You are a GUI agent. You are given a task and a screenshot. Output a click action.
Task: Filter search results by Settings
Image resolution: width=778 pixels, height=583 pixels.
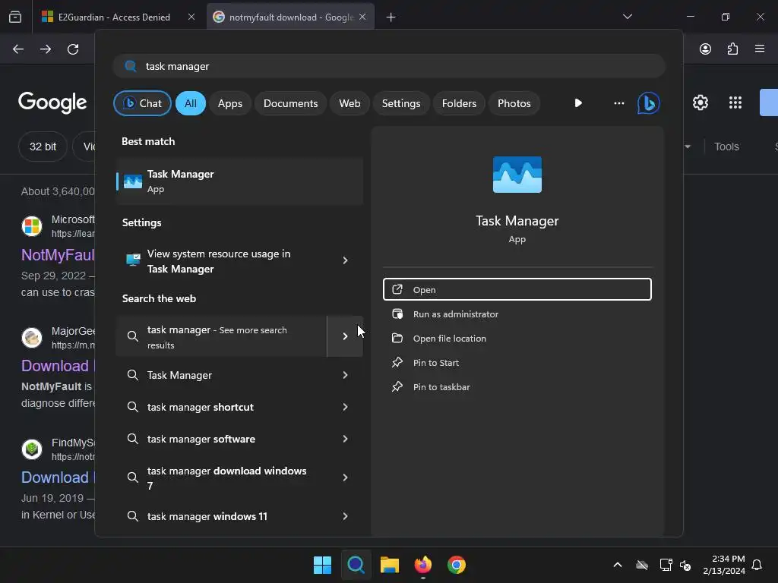pos(401,103)
